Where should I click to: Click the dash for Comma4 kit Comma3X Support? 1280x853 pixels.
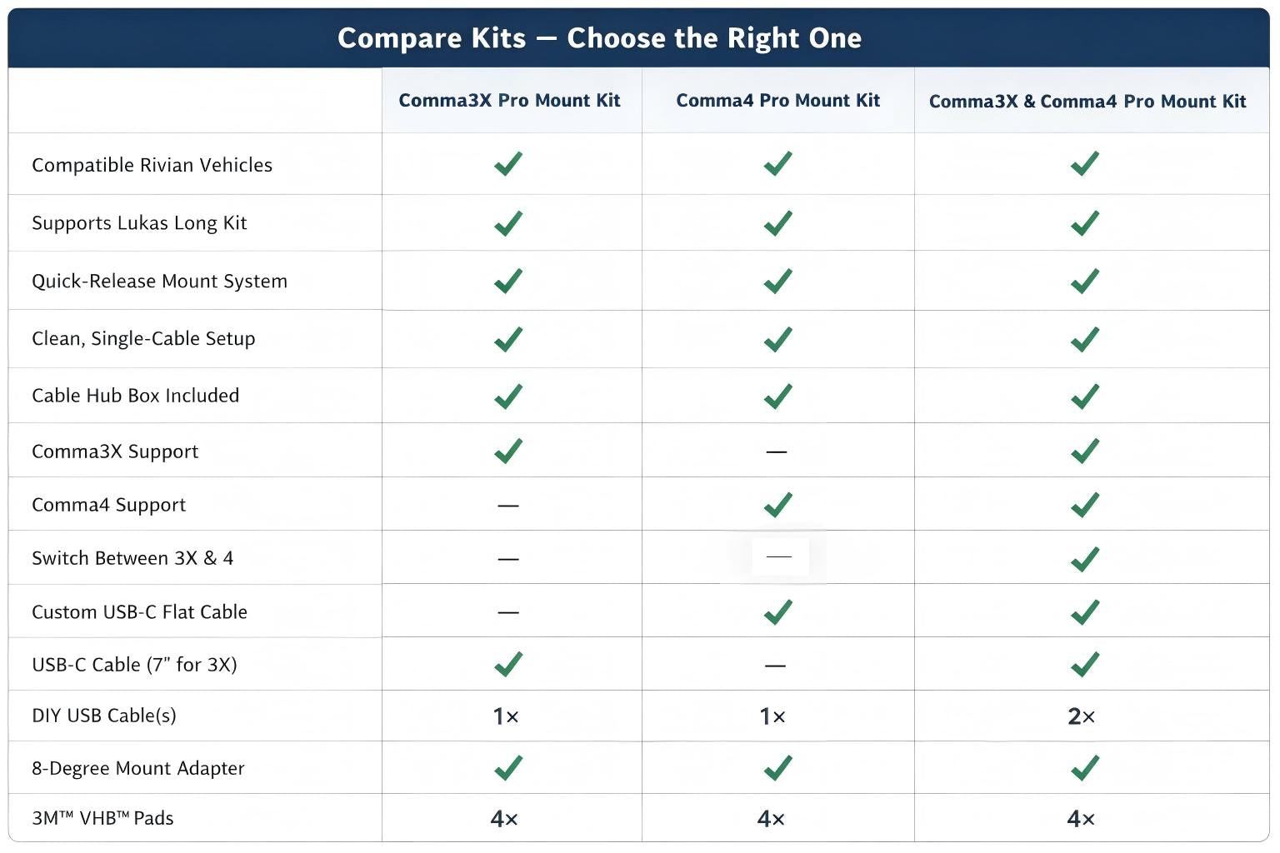776,451
